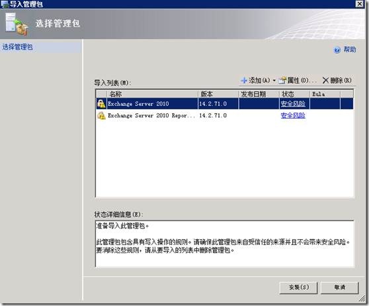Click the blue help question-mark icon
The width and height of the screenshot is (369, 306).
(x=337, y=50)
